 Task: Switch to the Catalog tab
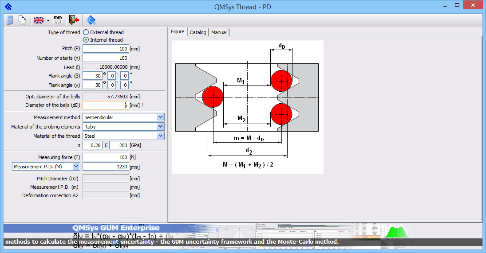tap(198, 32)
